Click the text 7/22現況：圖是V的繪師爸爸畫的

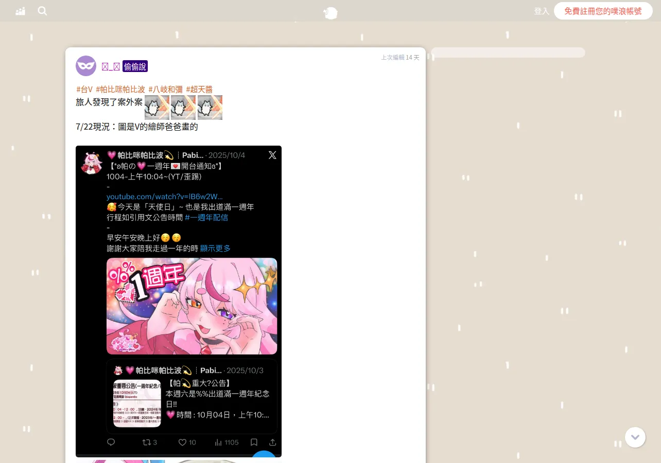pyautogui.click(x=137, y=127)
